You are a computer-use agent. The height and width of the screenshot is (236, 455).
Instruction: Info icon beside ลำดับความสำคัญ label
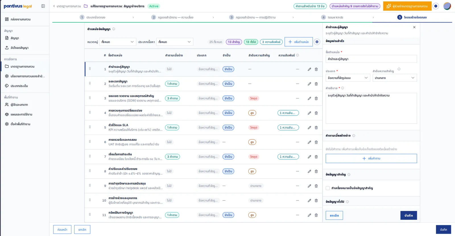click(x=399, y=69)
